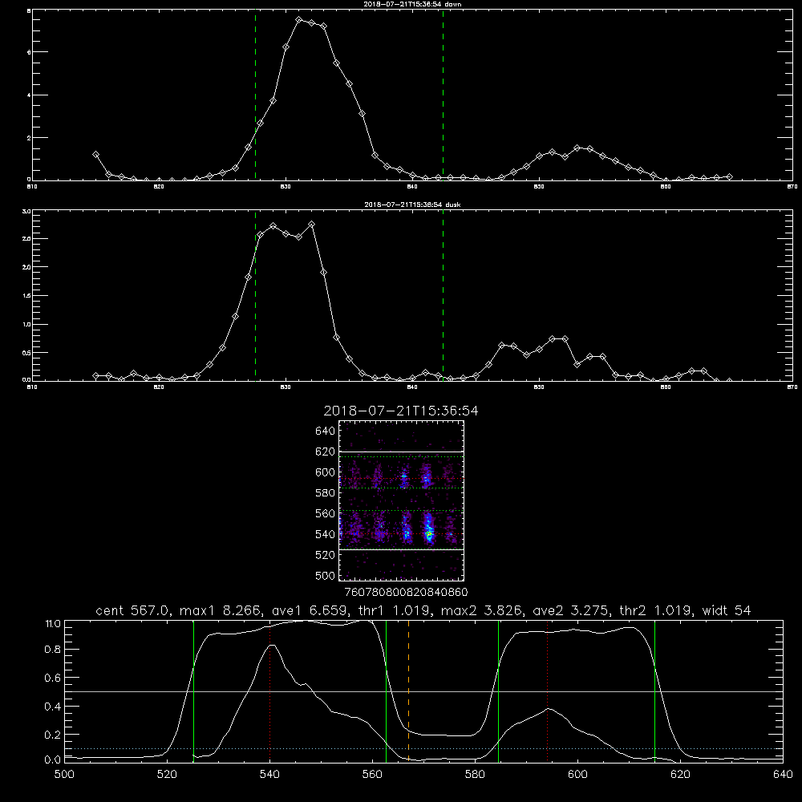Click the '0.0' y-axis label of bottom plot
Screen dimensions: 802x802
pyautogui.click(x=53, y=759)
